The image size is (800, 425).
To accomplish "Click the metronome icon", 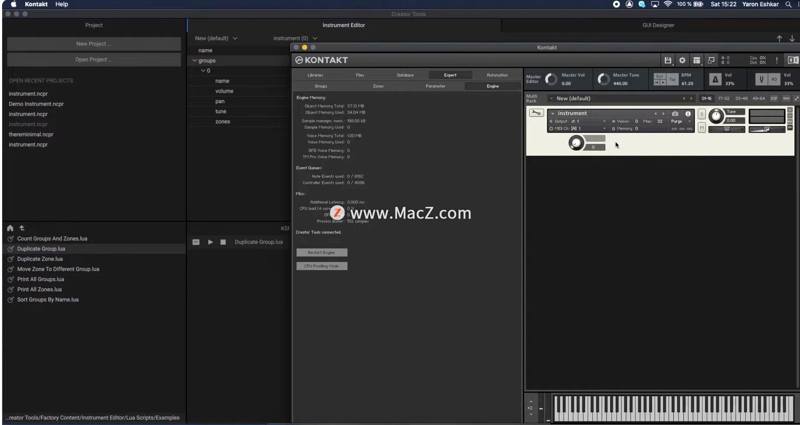I will pos(715,79).
